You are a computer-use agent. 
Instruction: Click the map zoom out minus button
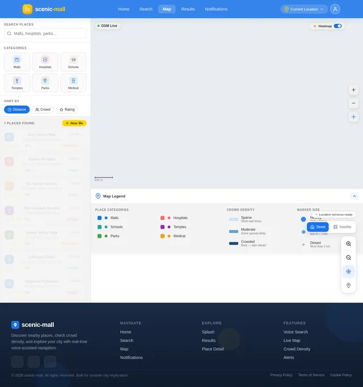353,103
